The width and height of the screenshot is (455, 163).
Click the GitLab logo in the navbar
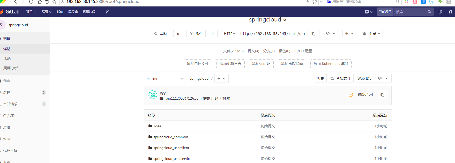click(x=10, y=12)
